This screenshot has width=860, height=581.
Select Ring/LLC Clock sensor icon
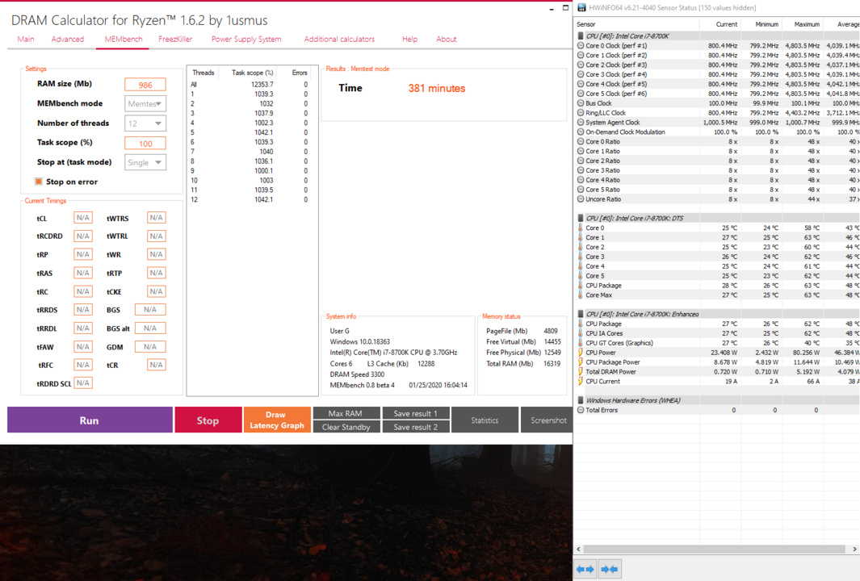pos(581,113)
